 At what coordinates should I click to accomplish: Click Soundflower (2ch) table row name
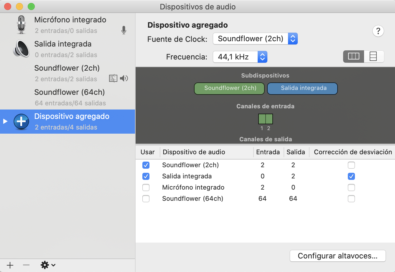click(x=190, y=165)
